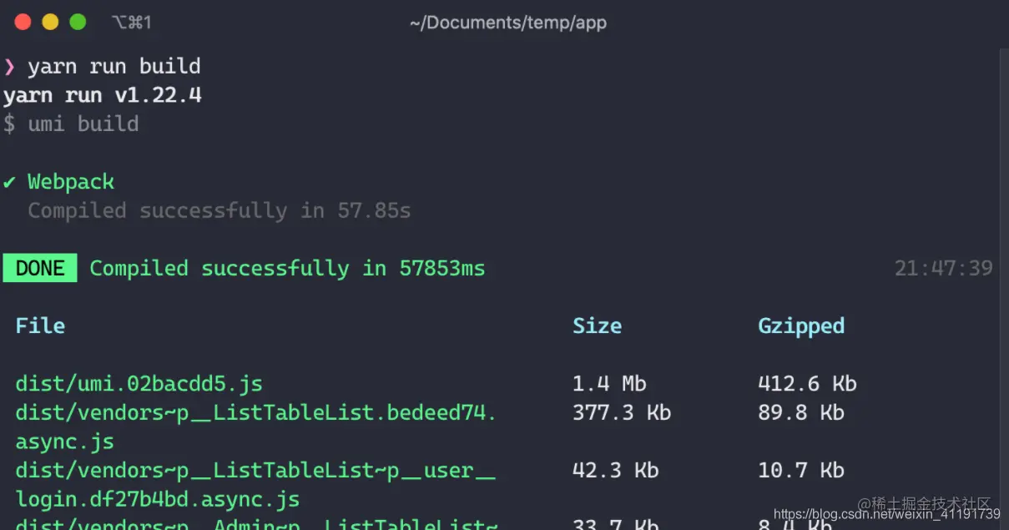1009x530 pixels.
Task: Click the yellow minimize window button
Action: 50,23
